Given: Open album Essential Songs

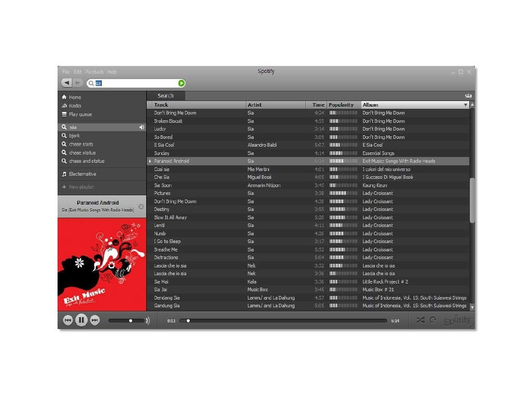Looking at the screenshot, I should click(378, 153).
